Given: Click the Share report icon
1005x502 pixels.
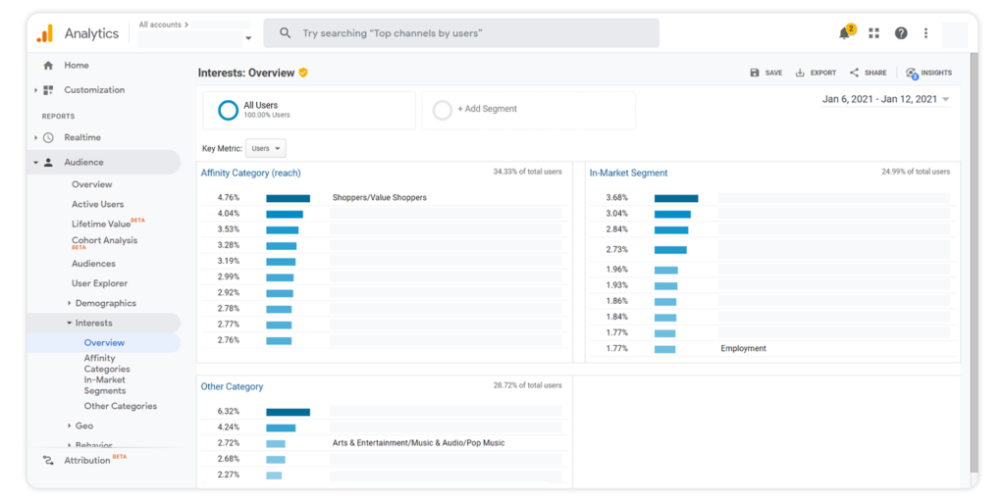Looking at the screenshot, I should pos(855,73).
